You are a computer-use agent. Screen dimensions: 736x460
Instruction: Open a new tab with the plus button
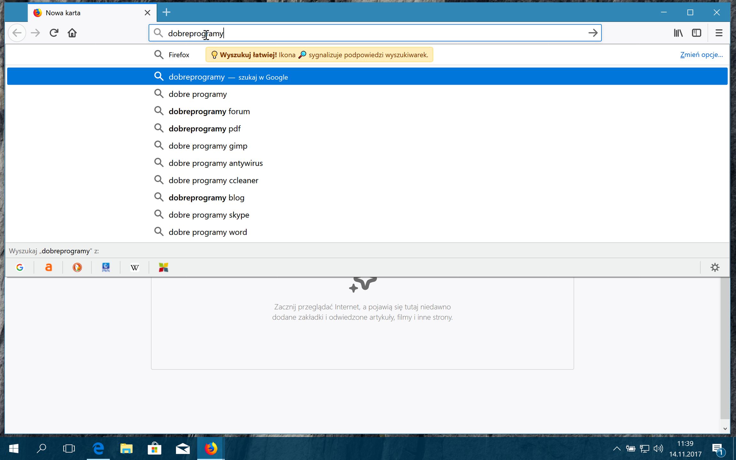click(x=166, y=12)
